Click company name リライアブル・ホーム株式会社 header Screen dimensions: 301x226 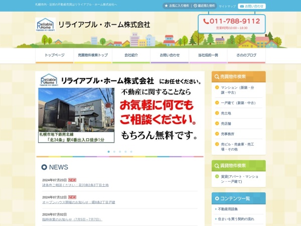pos(104,25)
